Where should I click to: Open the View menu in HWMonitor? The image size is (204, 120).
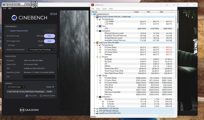98,9
